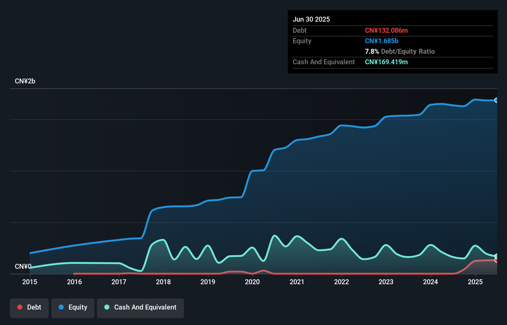Click the CN¥1.685b equity value
Viewport: 507px width, 325px height.
coord(382,41)
